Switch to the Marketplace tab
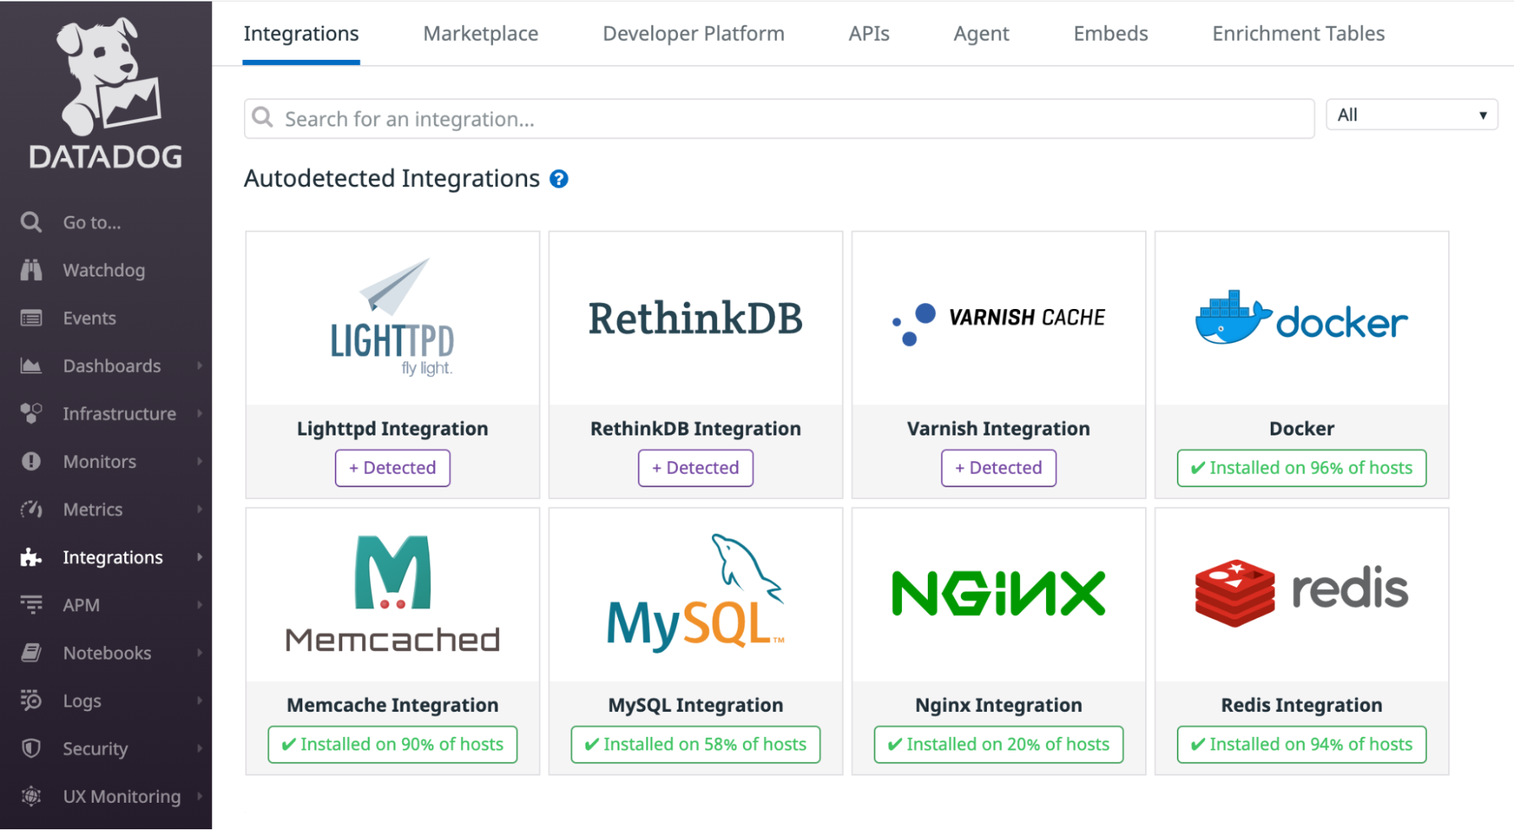Image resolution: width=1514 pixels, height=830 pixels. point(481,33)
